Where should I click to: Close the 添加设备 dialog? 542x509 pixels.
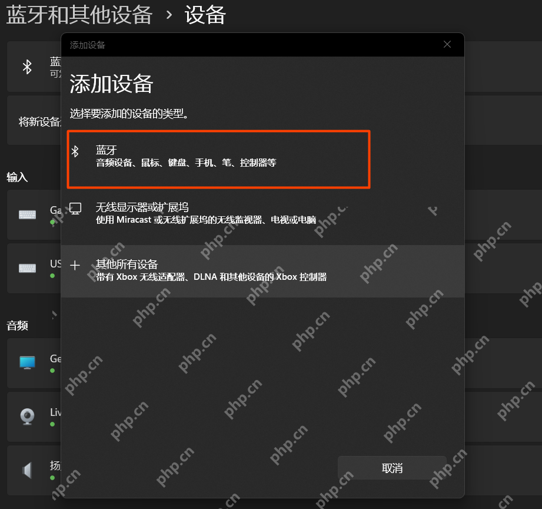tap(447, 44)
